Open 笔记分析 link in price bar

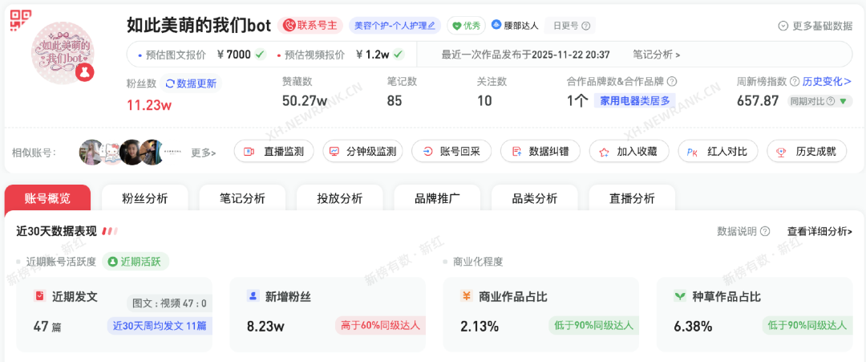tap(657, 54)
